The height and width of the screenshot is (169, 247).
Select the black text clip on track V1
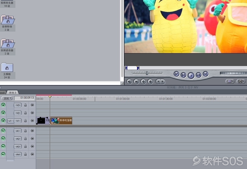coord(43,121)
